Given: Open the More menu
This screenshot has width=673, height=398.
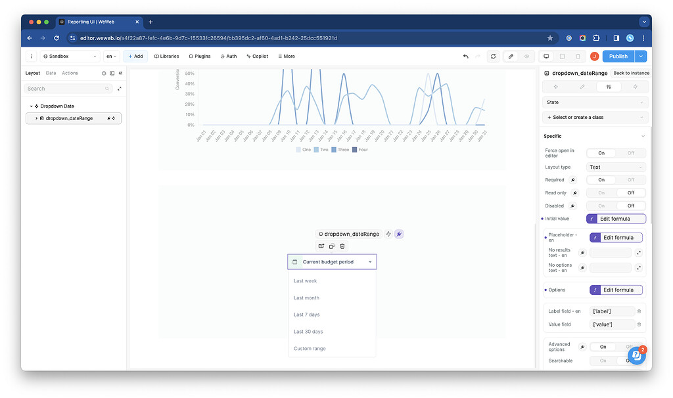Looking at the screenshot, I should (x=287, y=56).
